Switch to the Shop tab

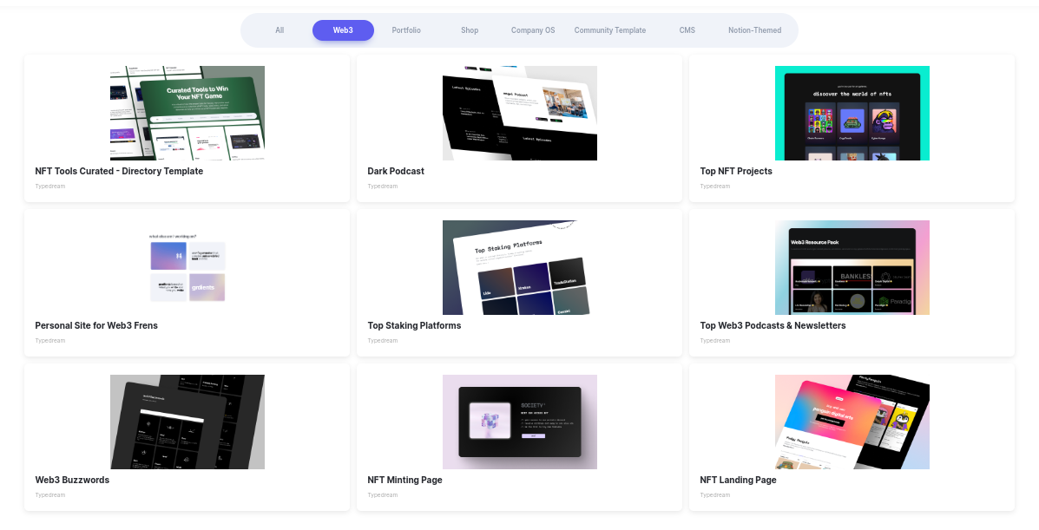470,30
